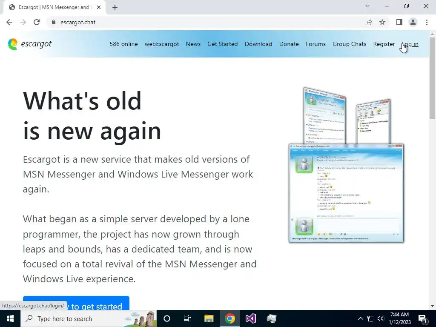Click the Register link
Image resolution: width=436 pixels, height=327 pixels.
tap(384, 44)
